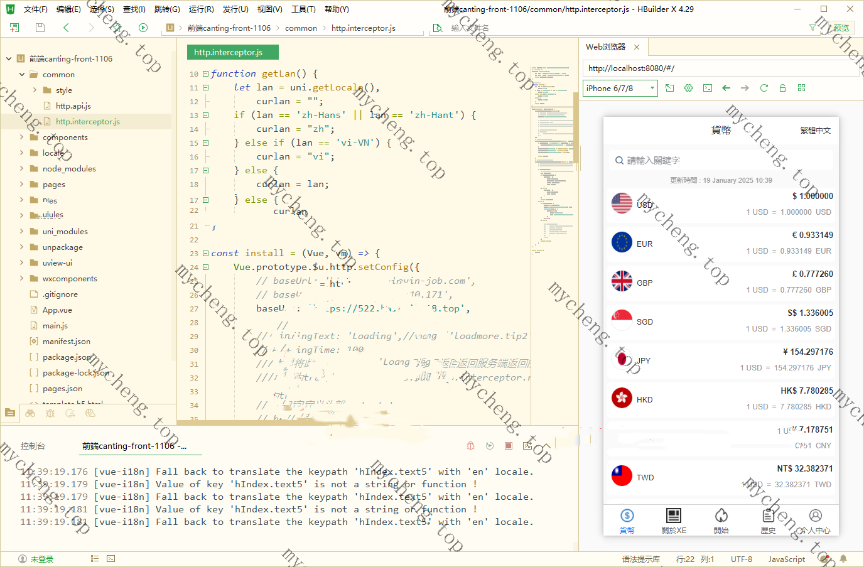864x567 pixels.
Task: Open the 開始 tab in the app
Action: click(721, 521)
